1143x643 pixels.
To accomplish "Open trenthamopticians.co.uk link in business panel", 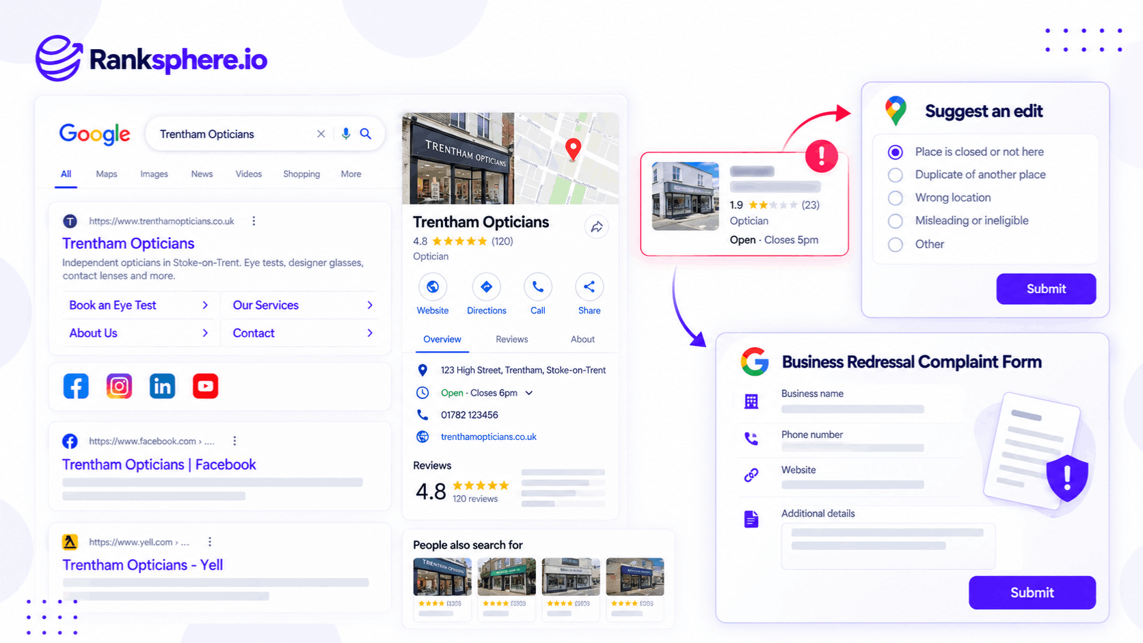I will click(489, 437).
